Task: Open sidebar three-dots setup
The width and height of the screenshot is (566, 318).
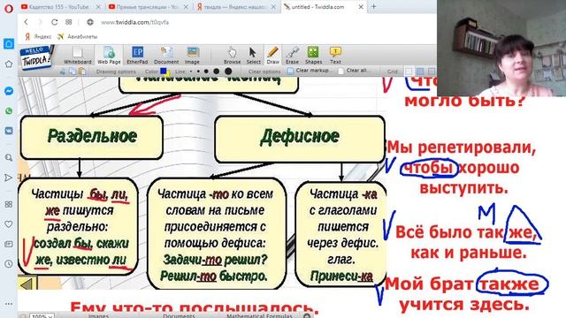Action: click(9, 304)
